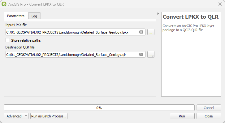The image size is (225, 123).
Task: Switch to the Log tab
Action: [34, 16]
